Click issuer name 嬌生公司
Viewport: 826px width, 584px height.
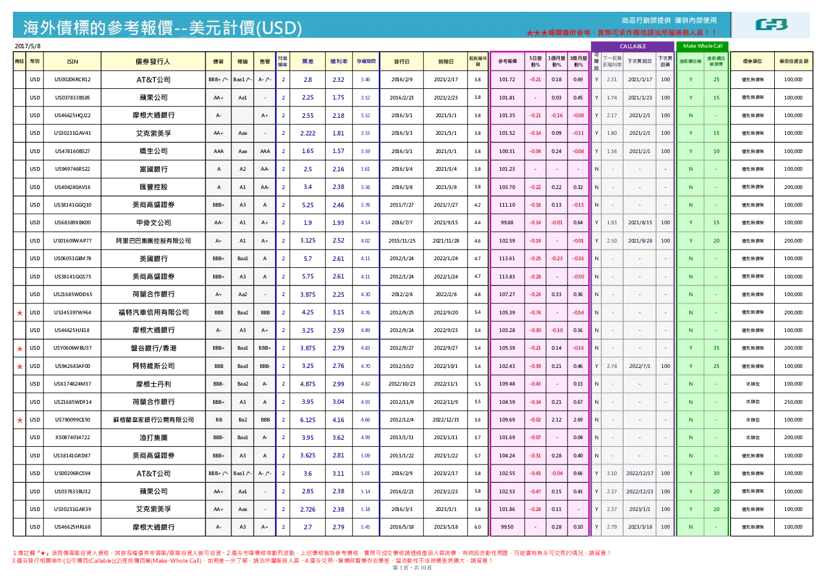click(154, 151)
